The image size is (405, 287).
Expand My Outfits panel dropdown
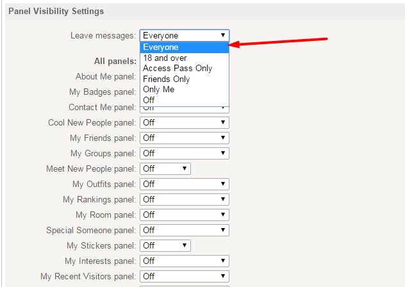coord(185,184)
